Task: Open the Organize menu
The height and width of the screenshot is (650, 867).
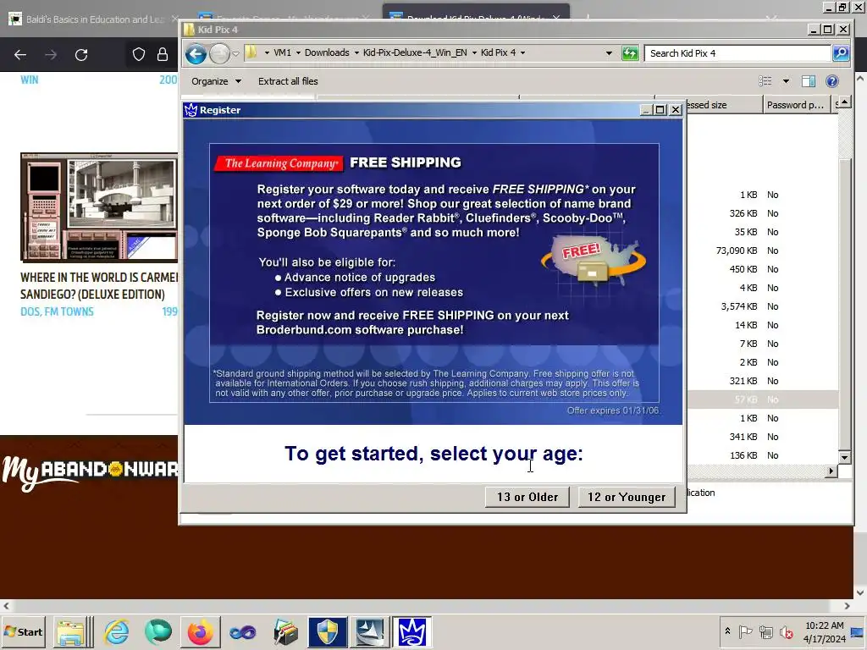Action: [216, 81]
